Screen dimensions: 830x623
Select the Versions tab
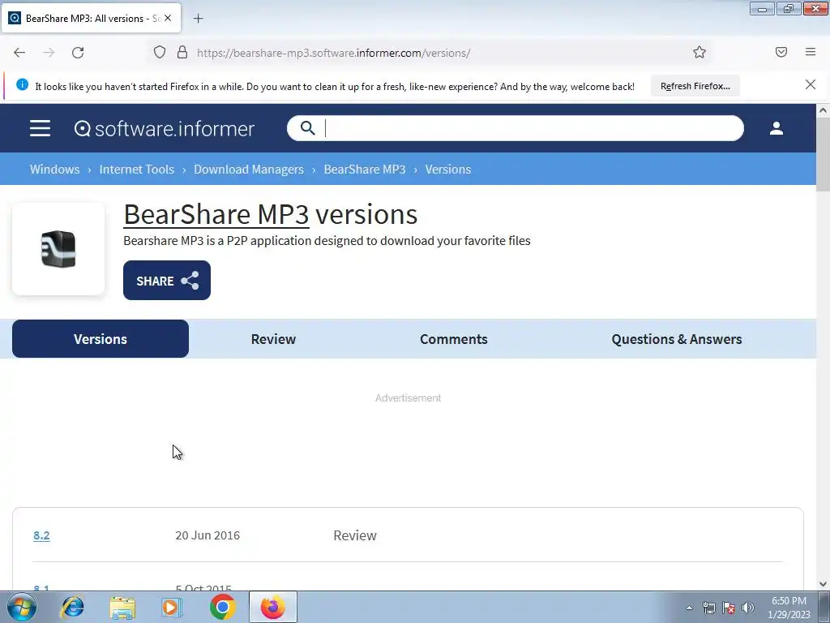pos(100,338)
